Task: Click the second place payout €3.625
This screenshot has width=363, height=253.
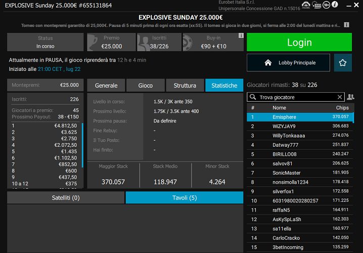Action: tap(69, 132)
